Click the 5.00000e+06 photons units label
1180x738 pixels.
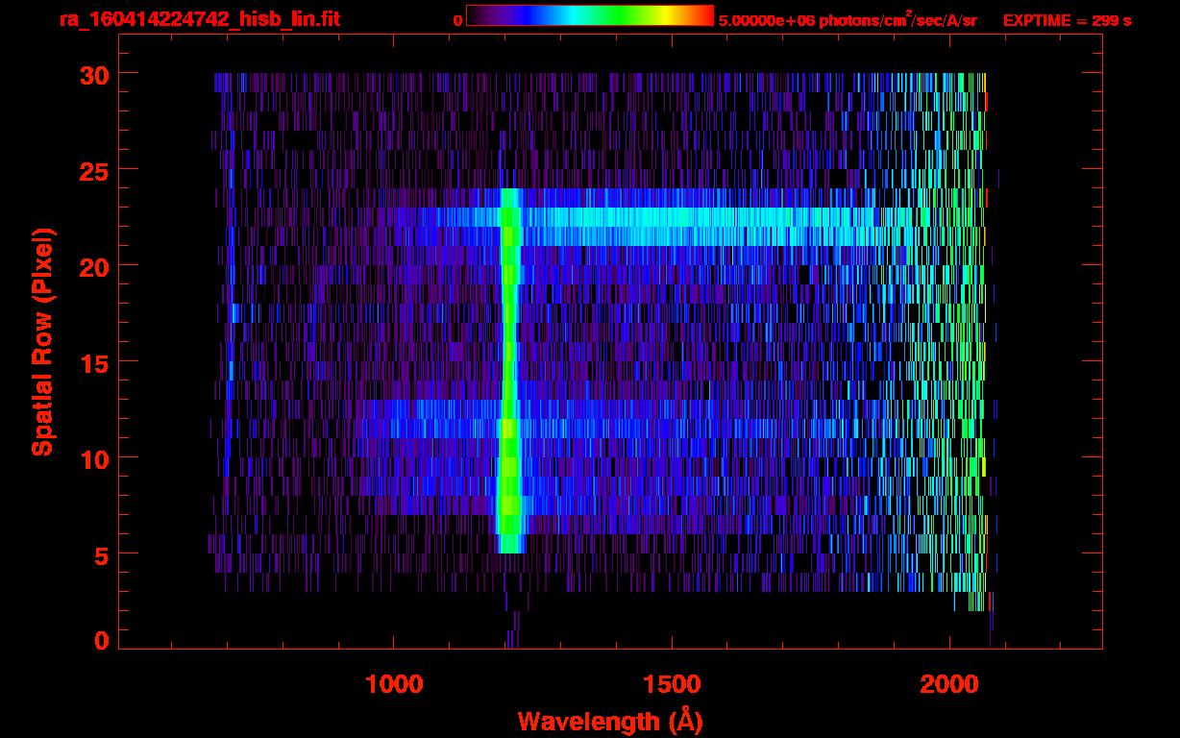pos(848,20)
